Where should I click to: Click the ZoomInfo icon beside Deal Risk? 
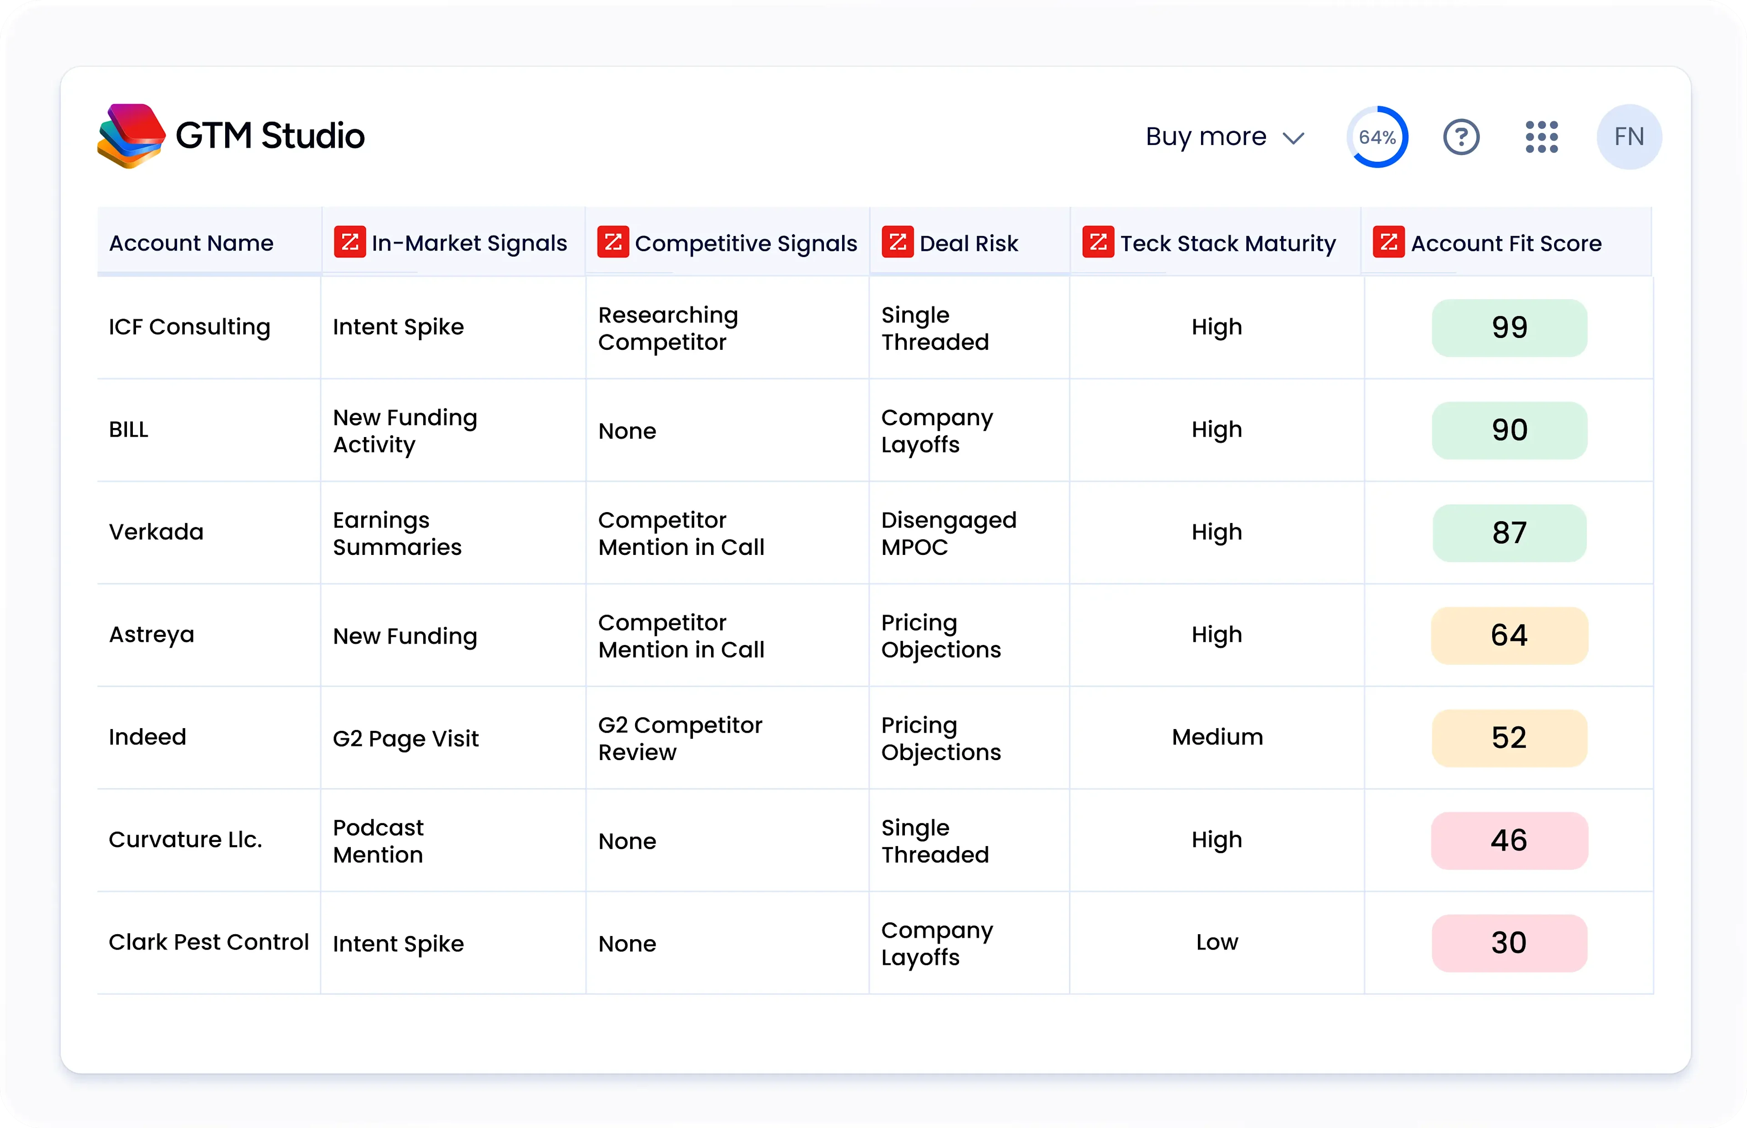click(x=897, y=242)
